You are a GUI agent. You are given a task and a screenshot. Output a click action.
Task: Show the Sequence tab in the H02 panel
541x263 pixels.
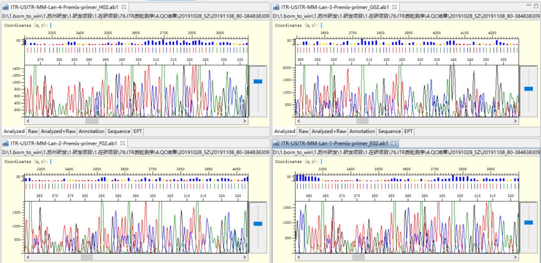point(119,131)
